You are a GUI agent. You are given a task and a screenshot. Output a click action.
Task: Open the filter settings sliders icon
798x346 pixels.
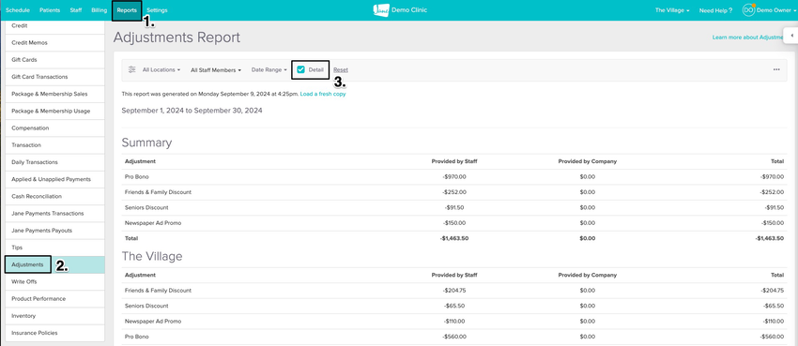coord(131,69)
